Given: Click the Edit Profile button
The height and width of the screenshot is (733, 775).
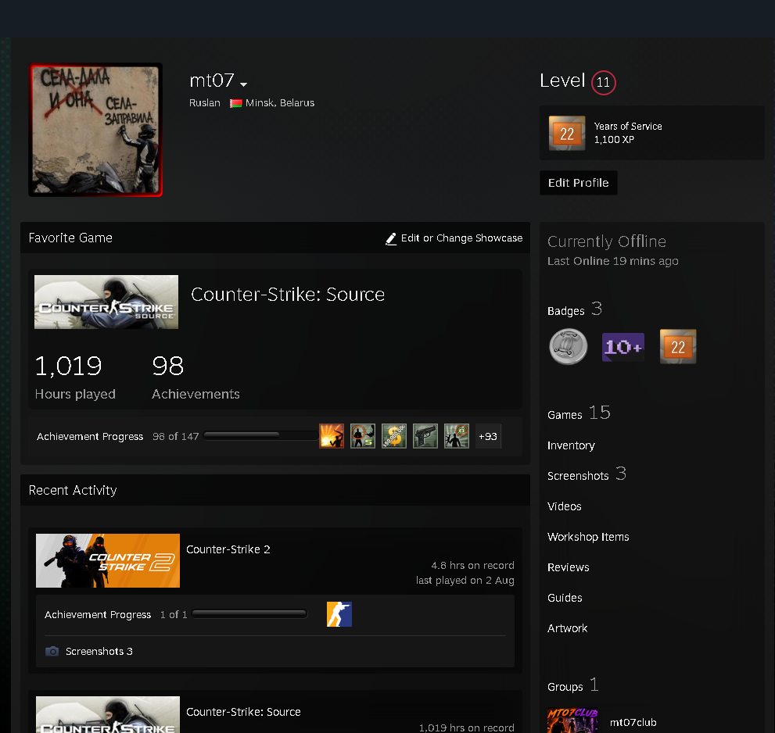Looking at the screenshot, I should pyautogui.click(x=578, y=183).
